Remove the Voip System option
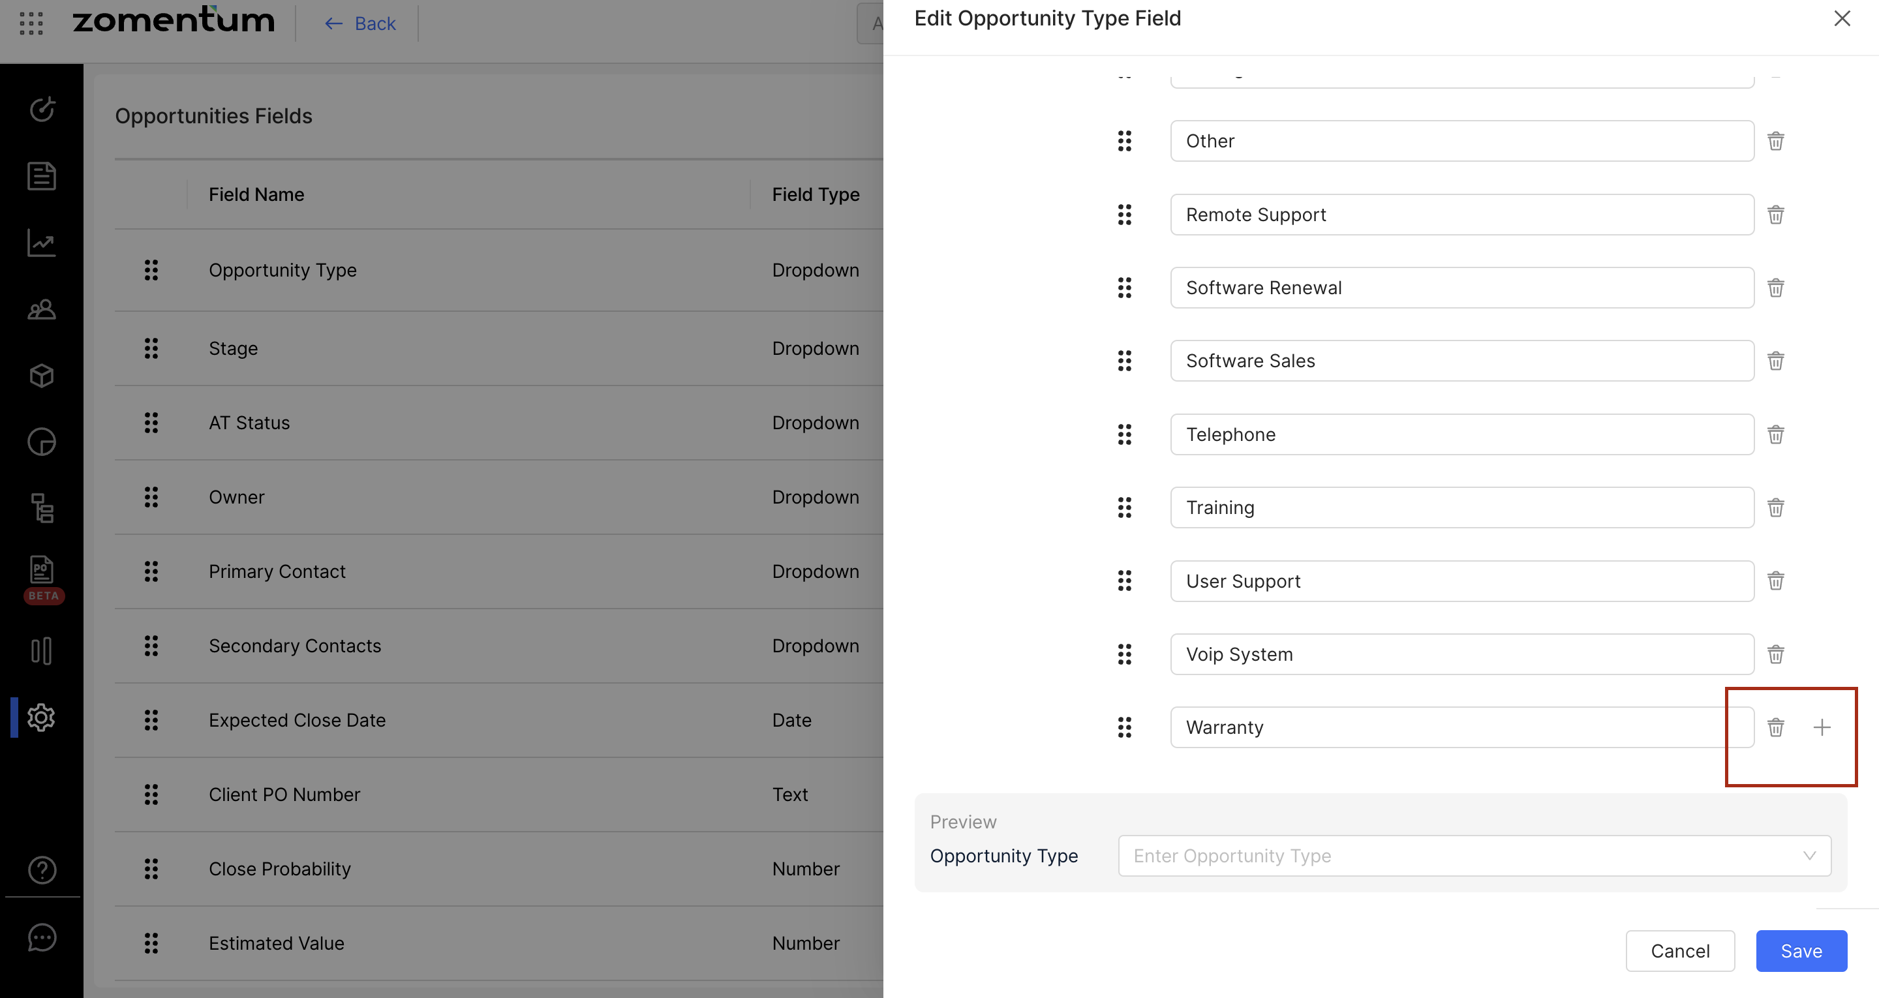This screenshot has width=1879, height=998. pos(1775,654)
